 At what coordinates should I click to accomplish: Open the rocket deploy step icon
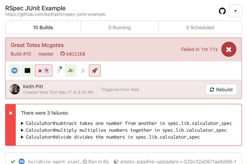click(95, 71)
